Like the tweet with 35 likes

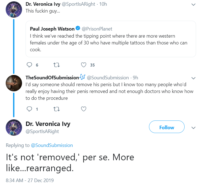click(x=84, y=65)
